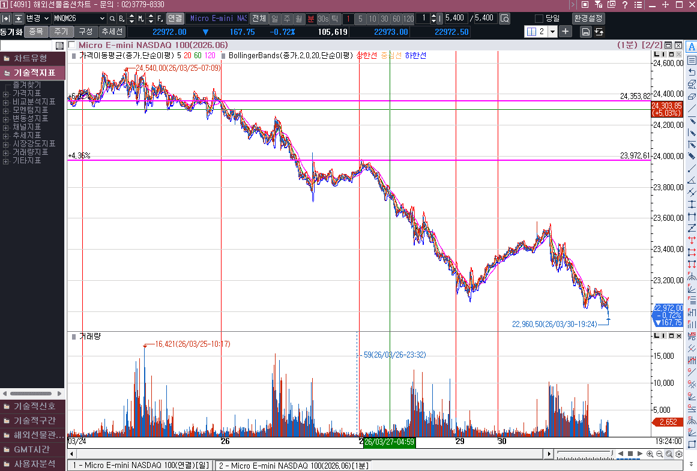Viewport: 697px width, 471px height.
Task: Enable the 당일 checkbox
Action: (539, 19)
